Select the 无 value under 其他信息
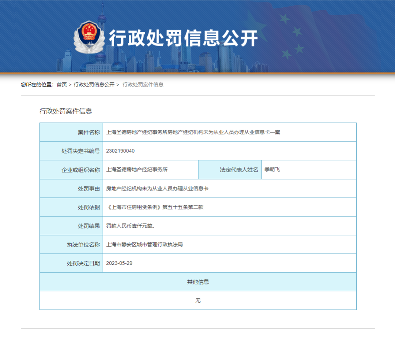This screenshot has width=395, height=337. point(198,300)
